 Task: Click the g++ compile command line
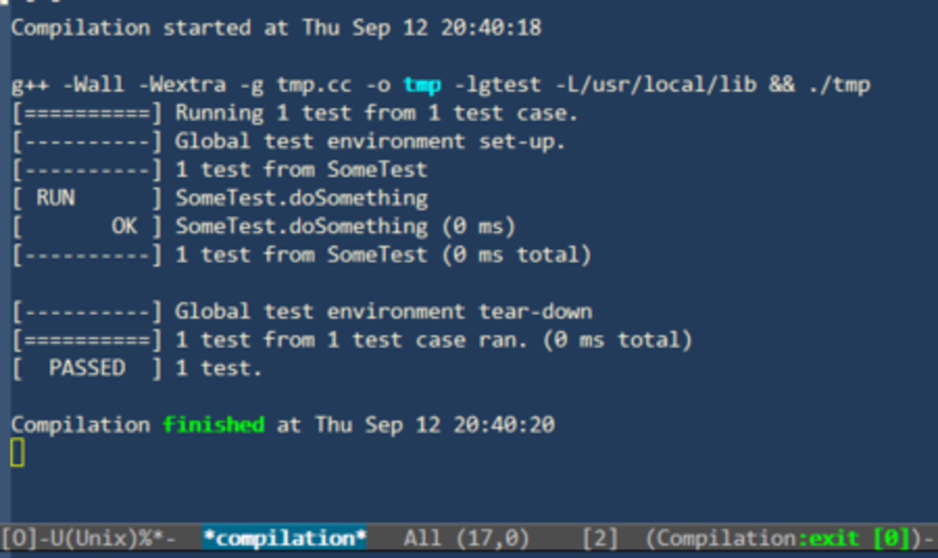coord(441,85)
